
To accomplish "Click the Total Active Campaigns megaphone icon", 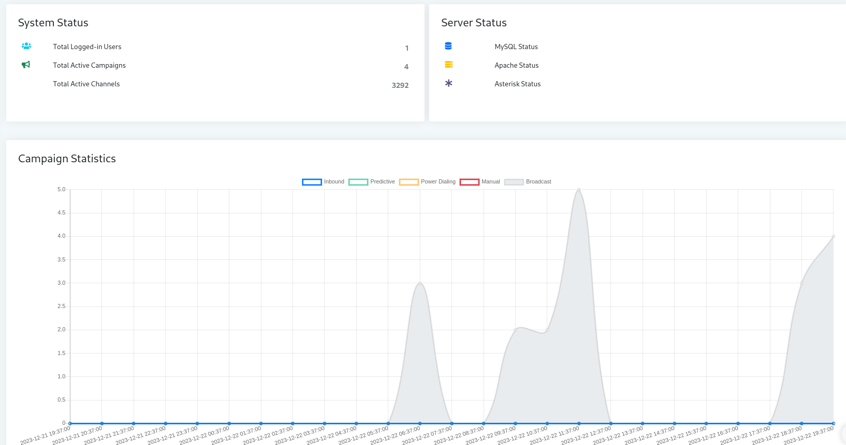I will [x=26, y=65].
